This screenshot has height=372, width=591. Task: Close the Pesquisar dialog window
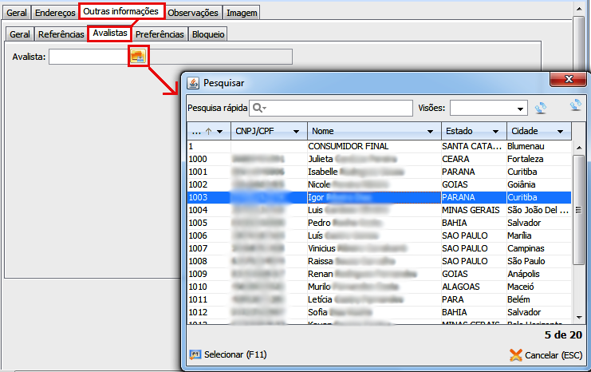[x=569, y=79]
